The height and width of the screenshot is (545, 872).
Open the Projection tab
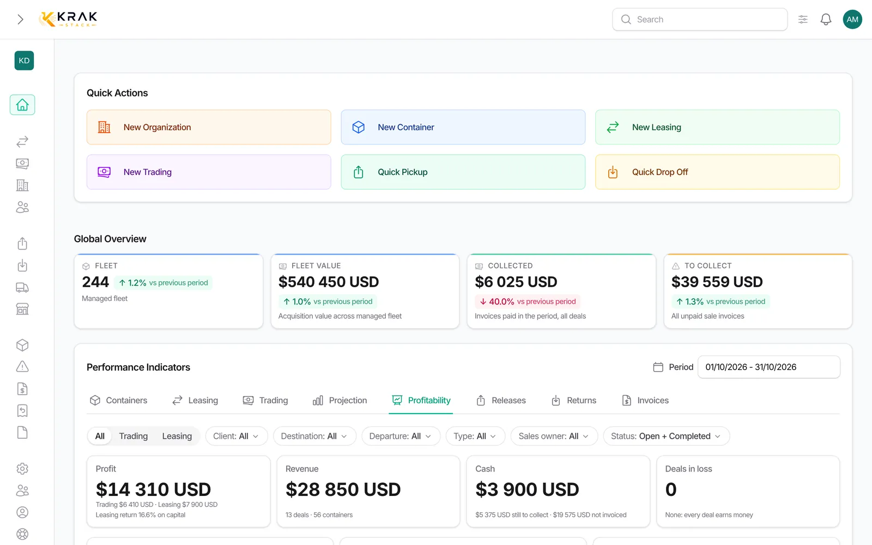point(340,401)
